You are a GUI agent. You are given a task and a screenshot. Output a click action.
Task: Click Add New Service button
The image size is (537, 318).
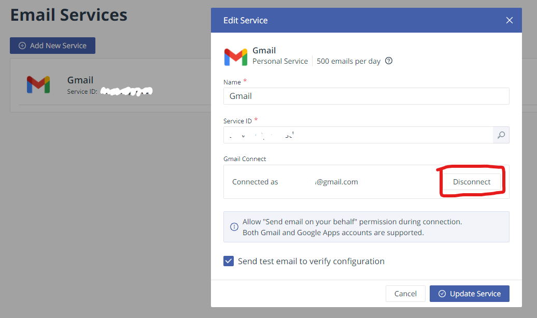pos(52,46)
